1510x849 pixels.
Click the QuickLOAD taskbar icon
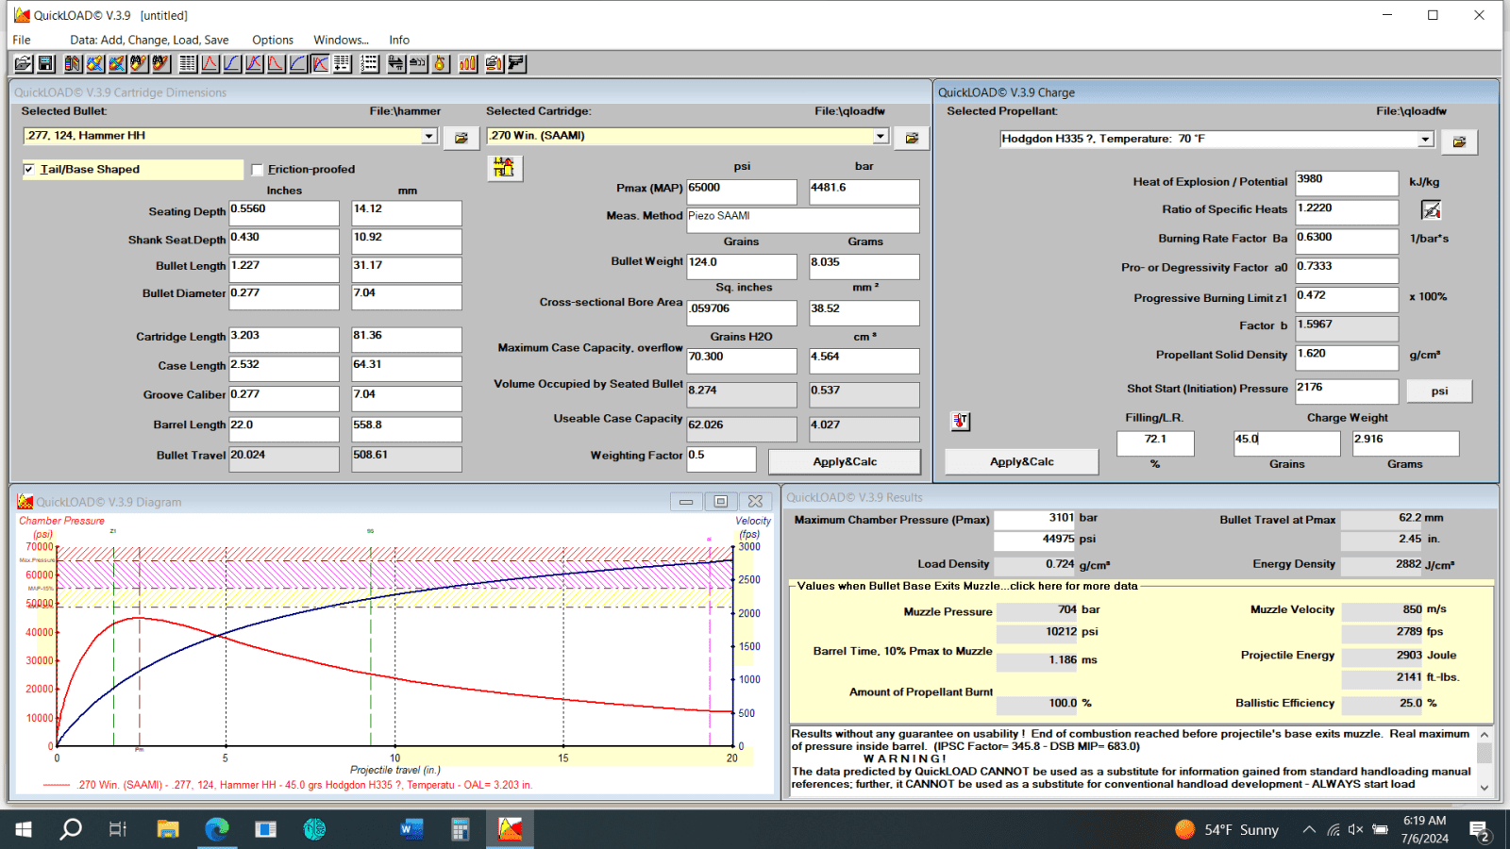[x=510, y=829]
